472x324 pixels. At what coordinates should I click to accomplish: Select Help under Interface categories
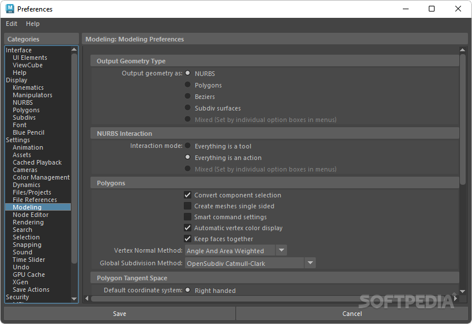[x=19, y=73]
